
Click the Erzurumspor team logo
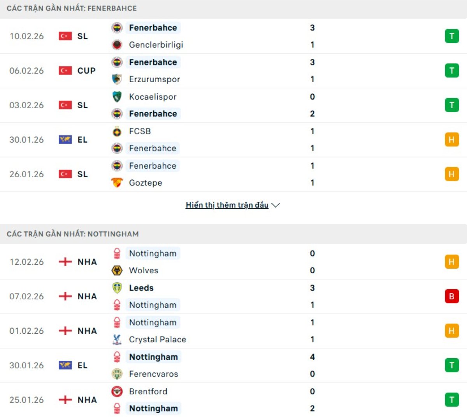[118, 79]
